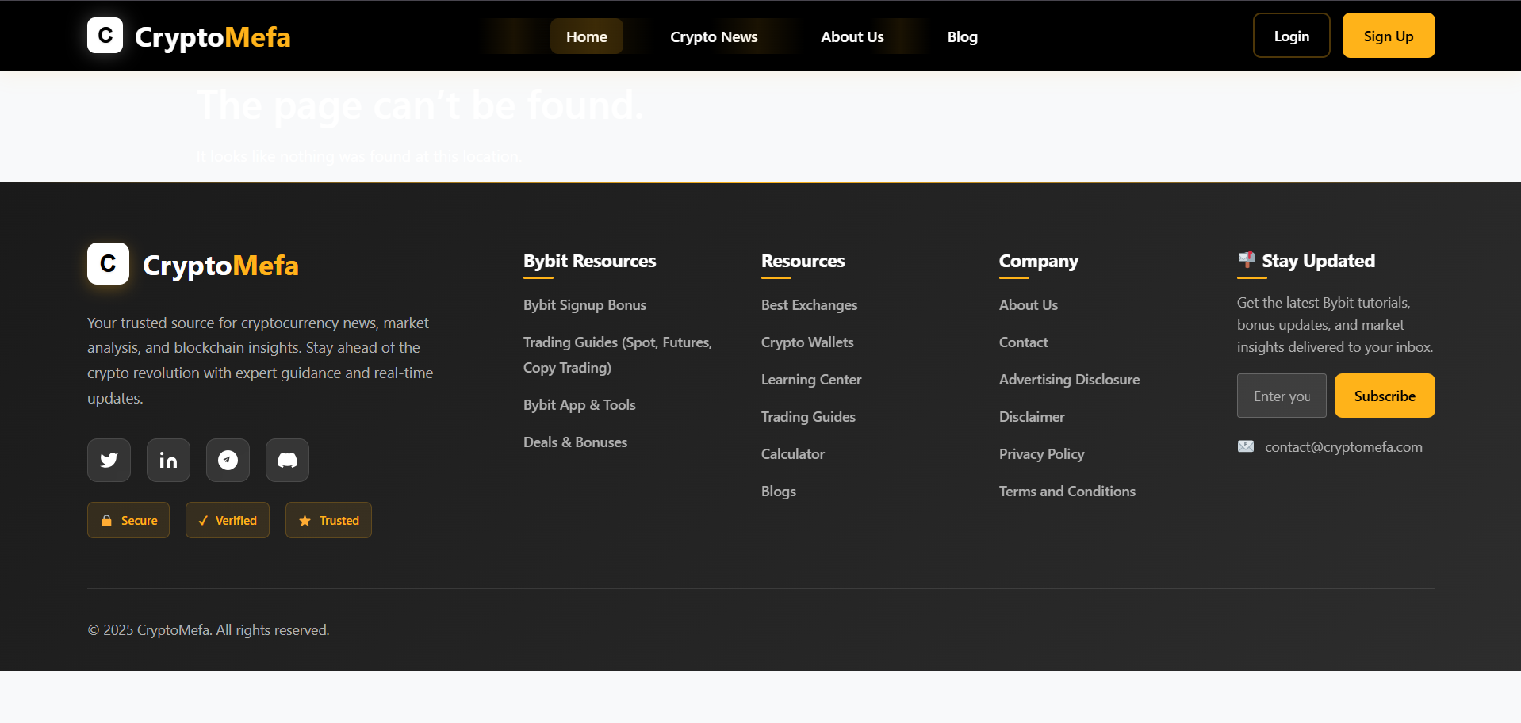Viewport: 1521px width, 723px height.
Task: Open Bybit App & Tools link
Action: [x=579, y=405]
